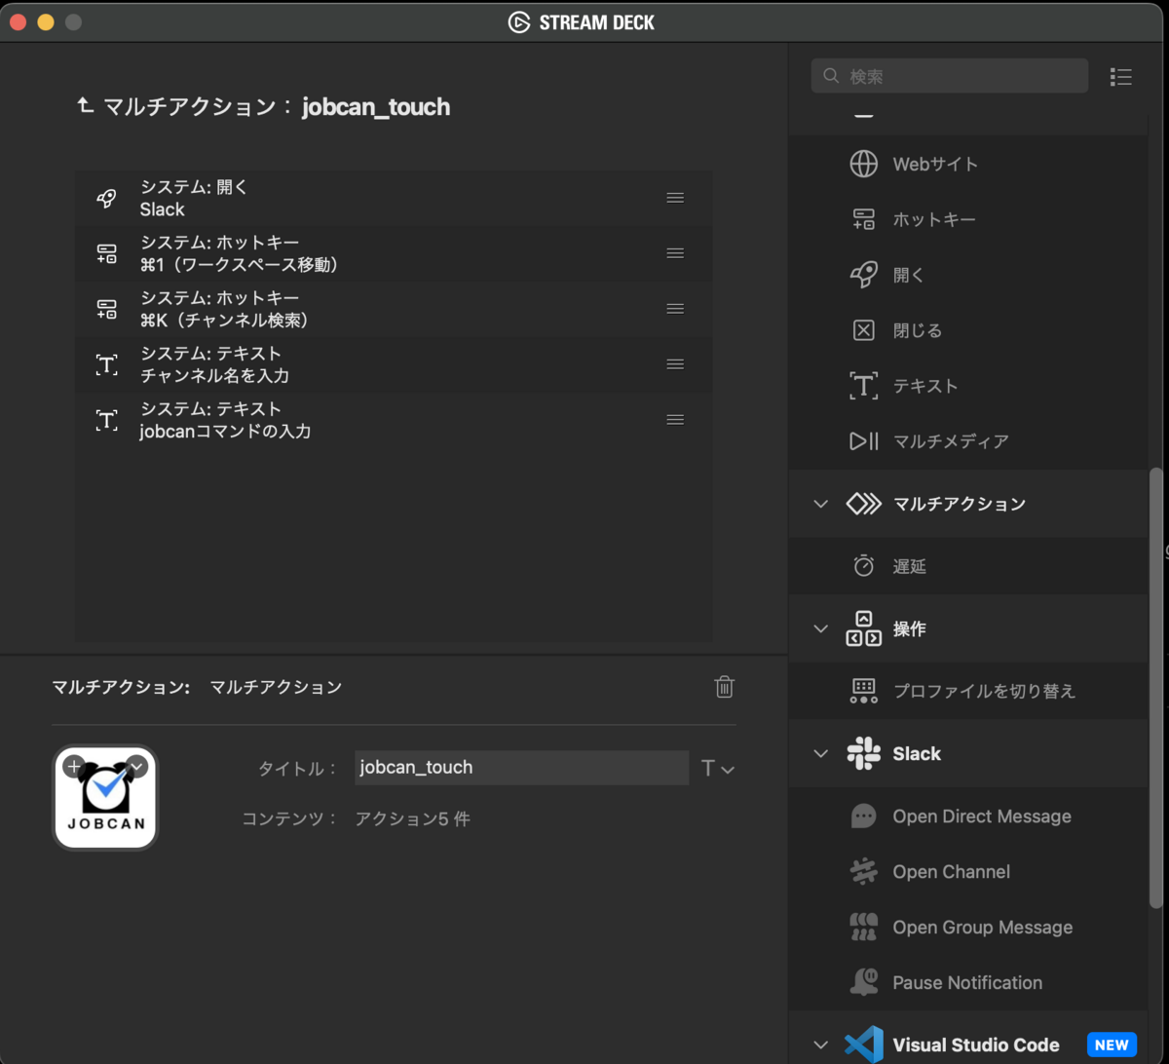The width and height of the screenshot is (1169, 1064).
Task: Open title font options T dropdown
Action: (718, 769)
